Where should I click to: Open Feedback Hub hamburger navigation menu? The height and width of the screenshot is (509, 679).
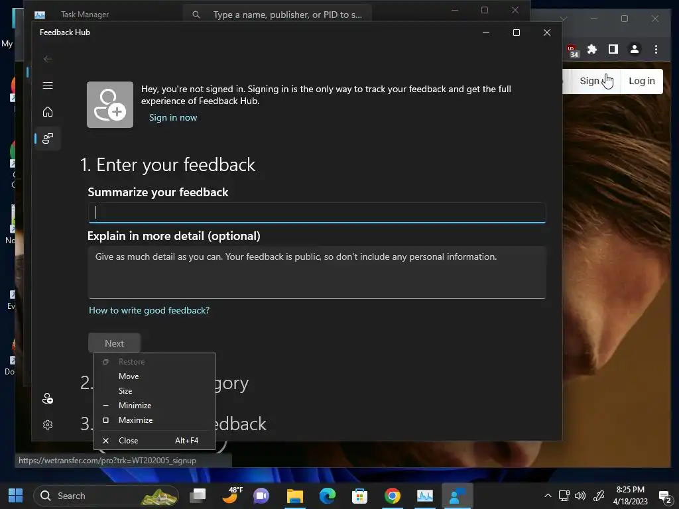pyautogui.click(x=48, y=85)
